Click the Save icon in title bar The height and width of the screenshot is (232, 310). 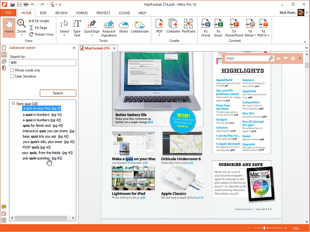pyautogui.click(x=19, y=4)
